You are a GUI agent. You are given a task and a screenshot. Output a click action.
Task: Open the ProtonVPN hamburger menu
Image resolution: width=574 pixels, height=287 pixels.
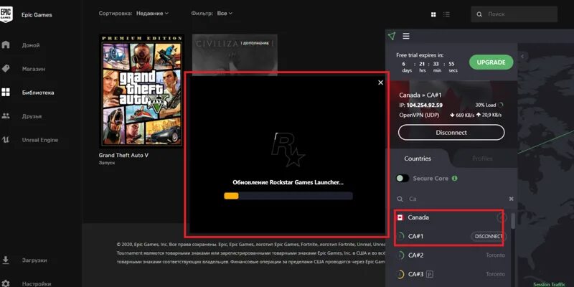tap(406, 36)
